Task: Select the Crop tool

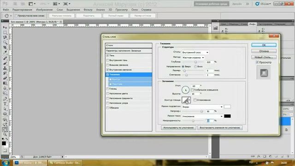Action: click(5, 47)
